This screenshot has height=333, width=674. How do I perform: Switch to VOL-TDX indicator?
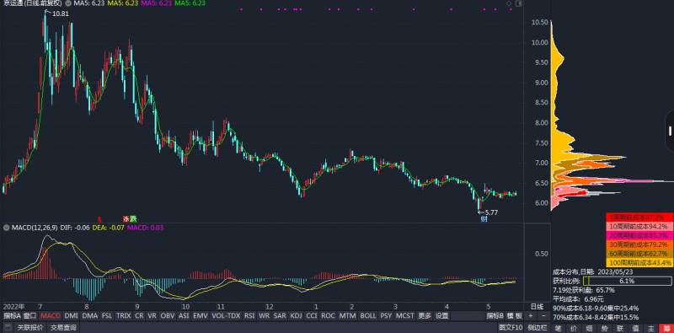[x=226, y=316]
